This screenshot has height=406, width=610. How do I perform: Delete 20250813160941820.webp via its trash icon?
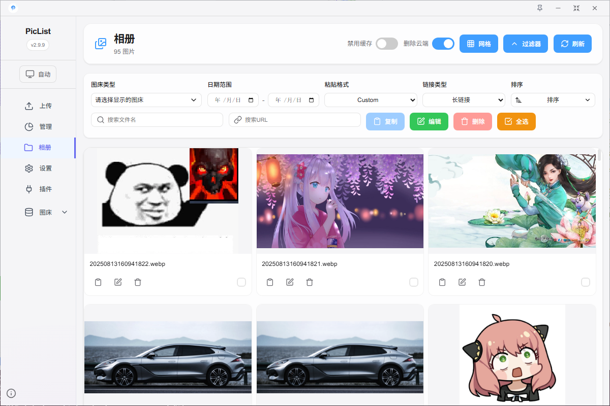[482, 282]
